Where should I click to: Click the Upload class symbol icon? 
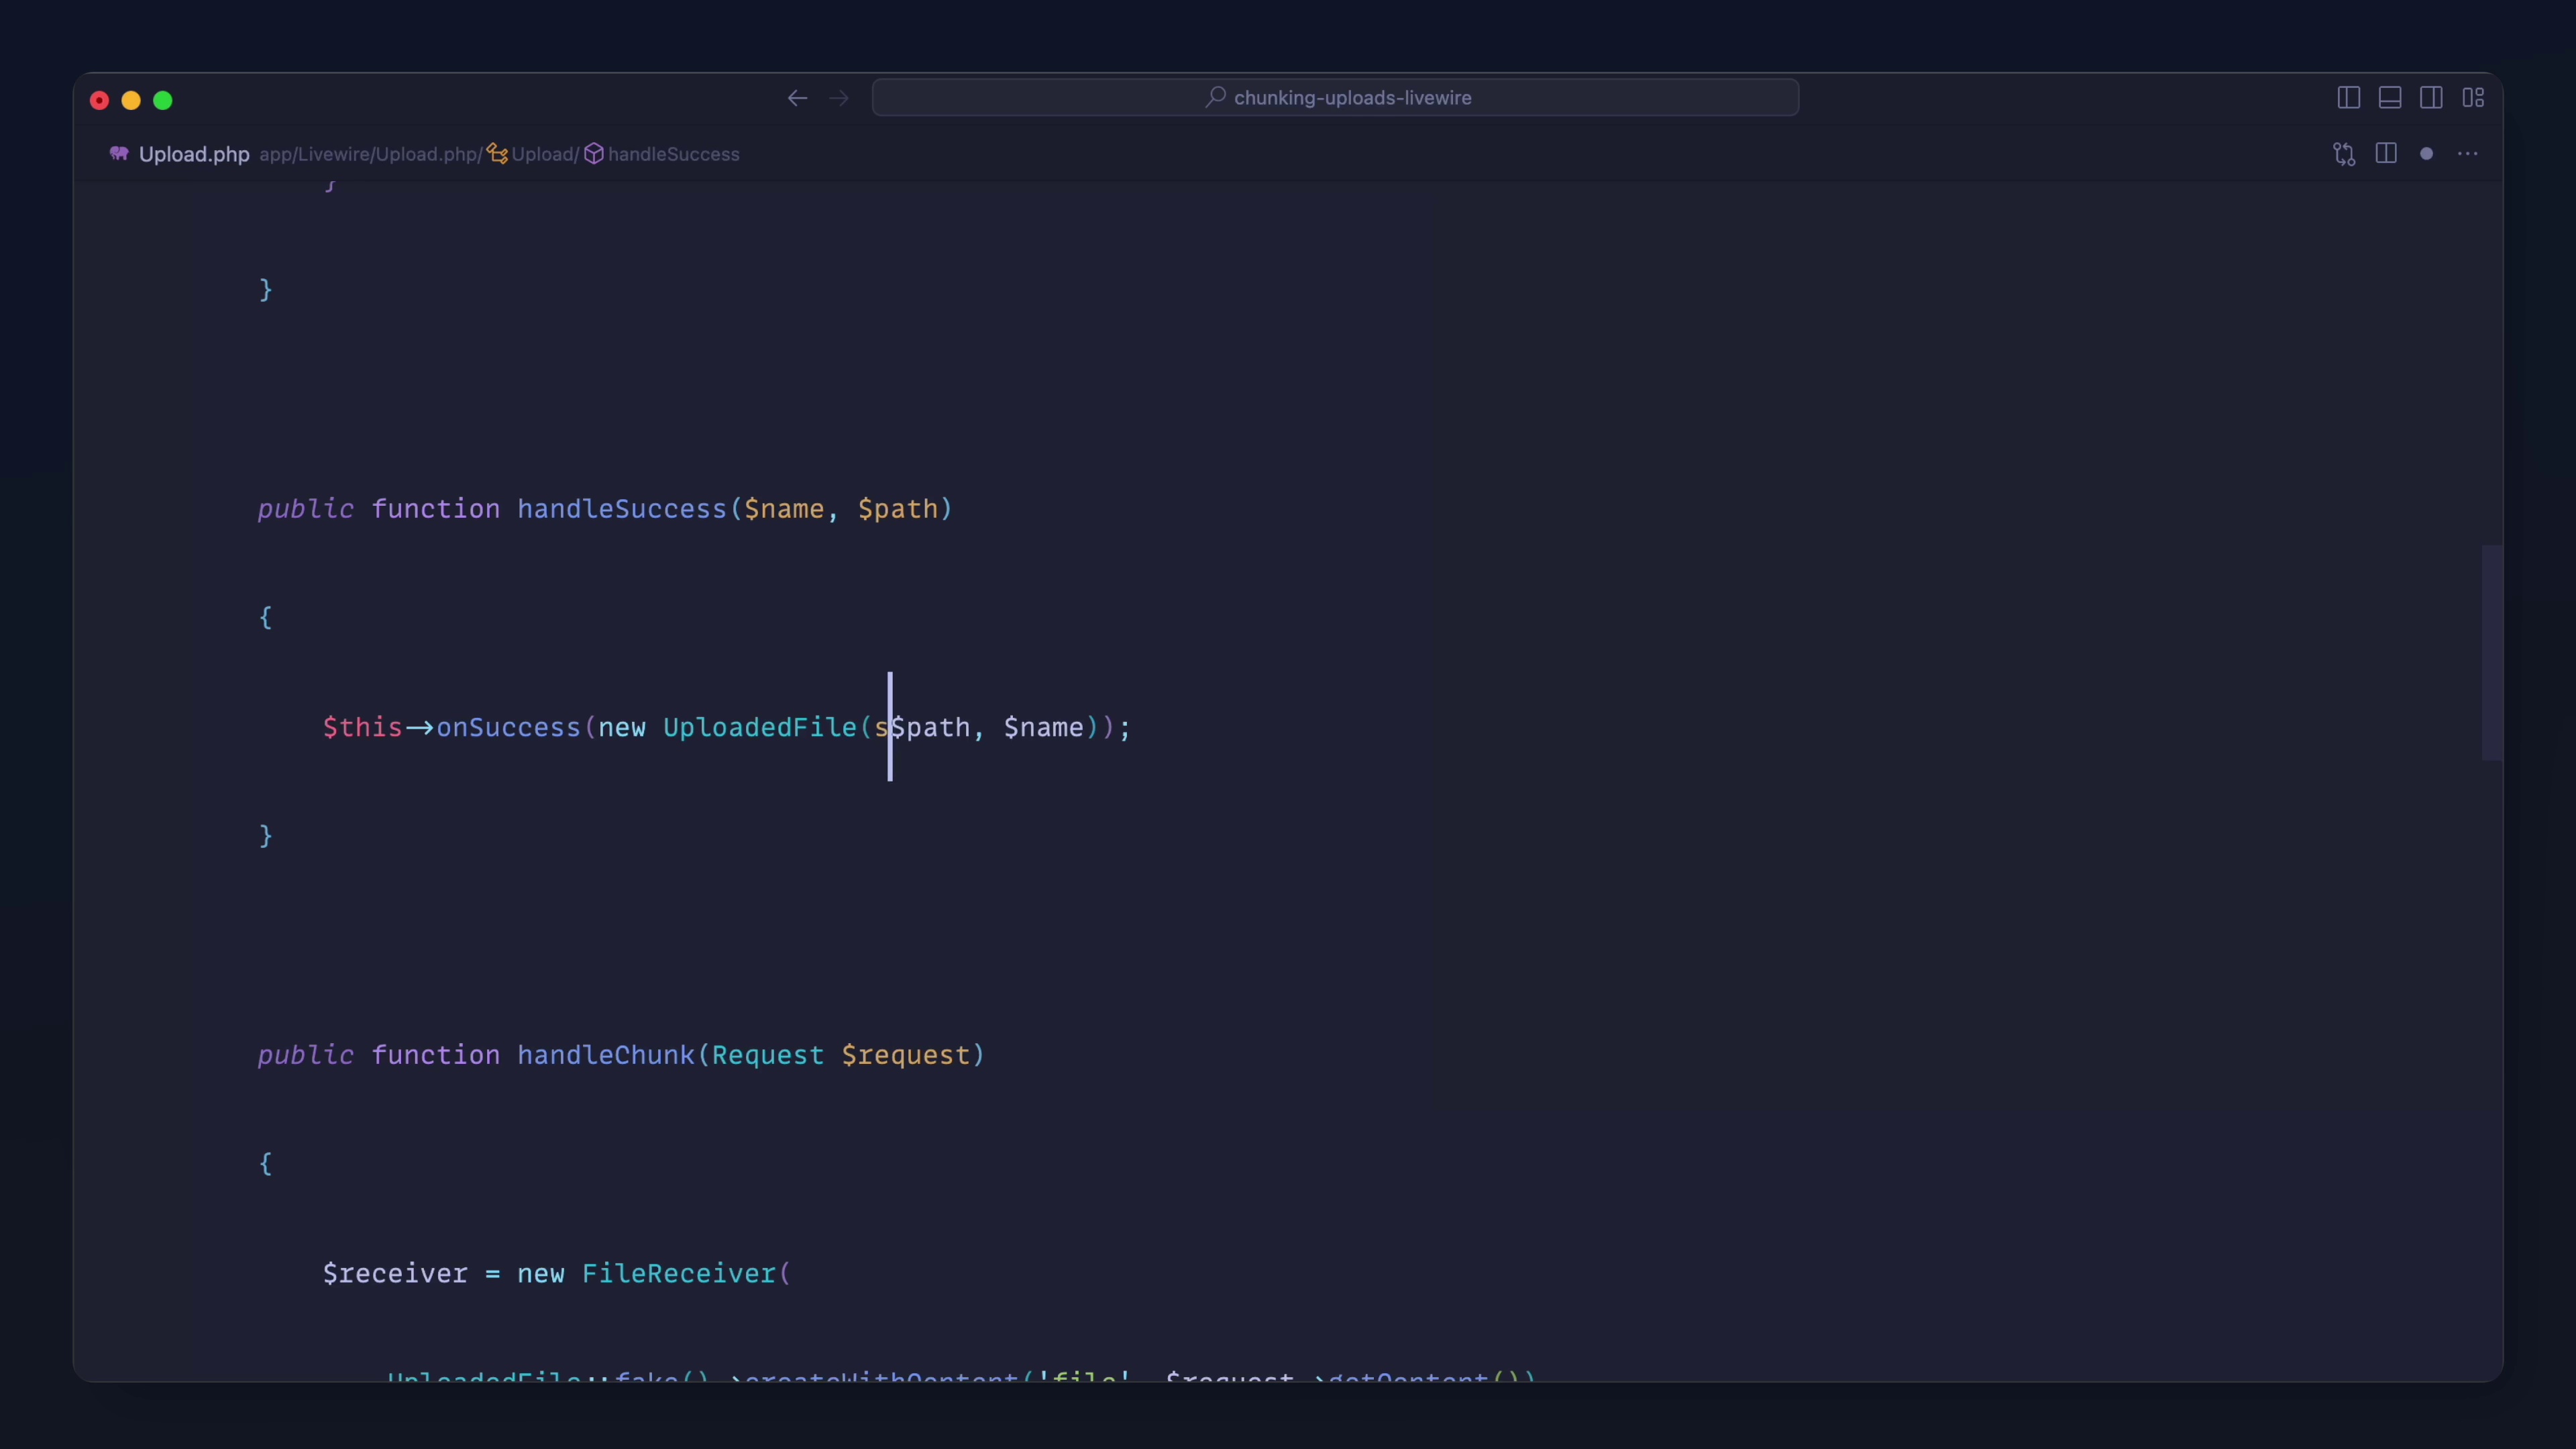[497, 154]
